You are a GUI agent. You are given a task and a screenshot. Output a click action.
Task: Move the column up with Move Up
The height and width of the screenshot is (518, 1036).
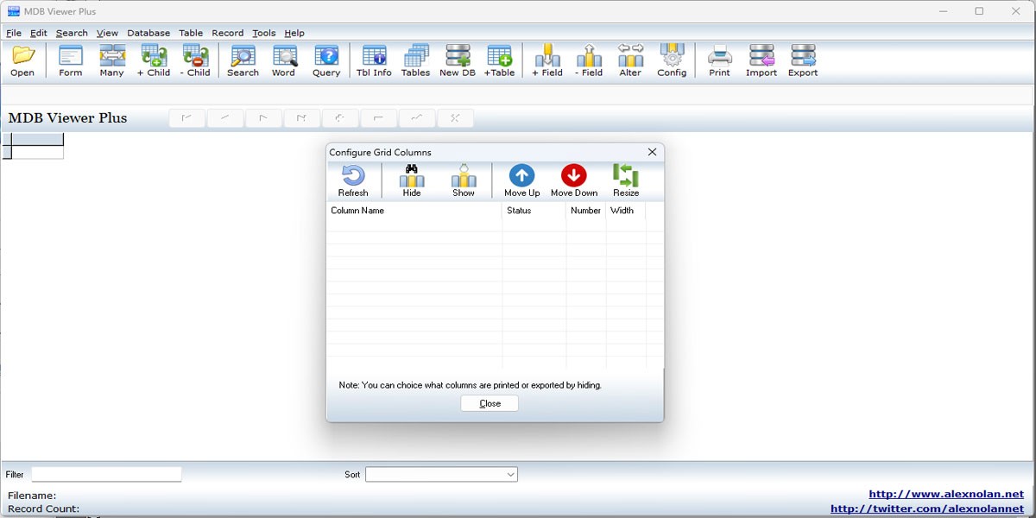[522, 181]
